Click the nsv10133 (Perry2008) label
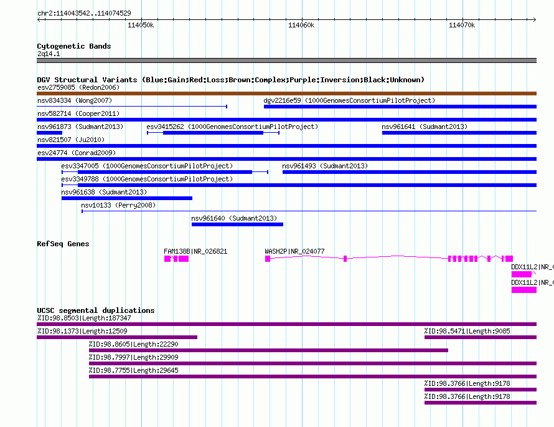 pyautogui.click(x=118, y=205)
